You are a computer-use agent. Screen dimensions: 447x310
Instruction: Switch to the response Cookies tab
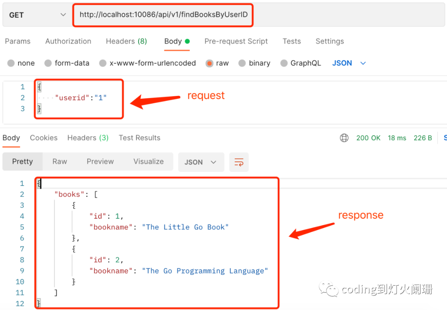43,138
